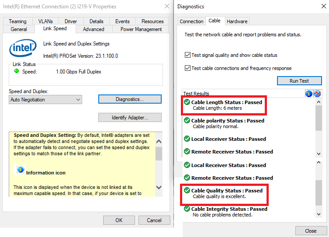Click Cancel in the Properties dialog

point(154,220)
